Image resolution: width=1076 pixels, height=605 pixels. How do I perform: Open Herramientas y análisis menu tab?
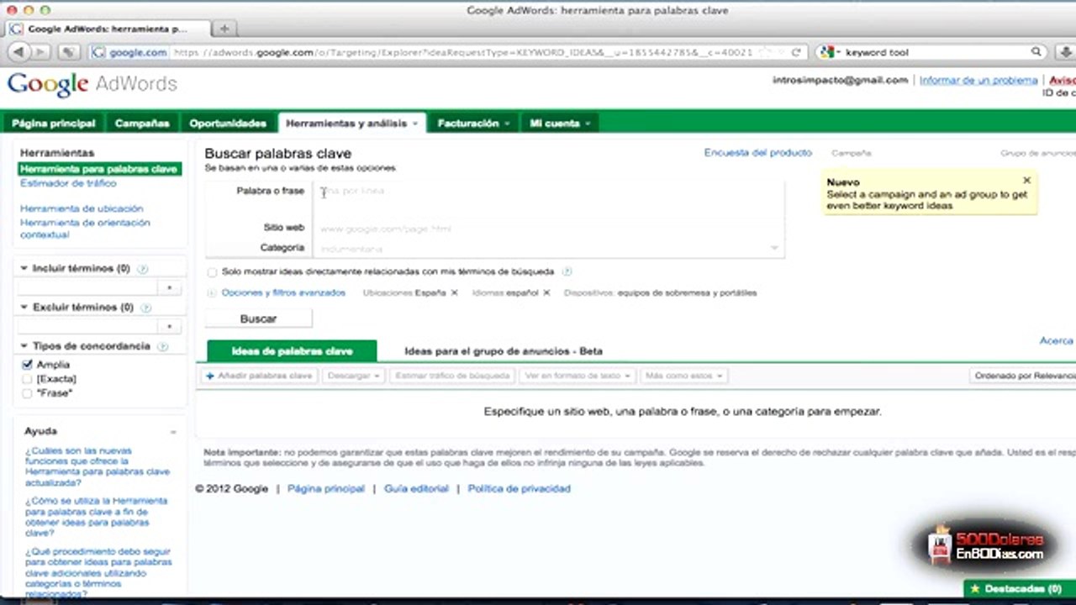[352, 124]
